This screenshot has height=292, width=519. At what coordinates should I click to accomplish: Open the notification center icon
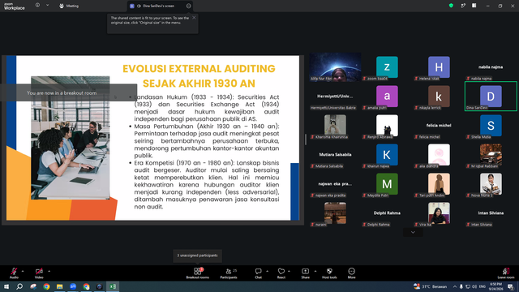point(511,286)
